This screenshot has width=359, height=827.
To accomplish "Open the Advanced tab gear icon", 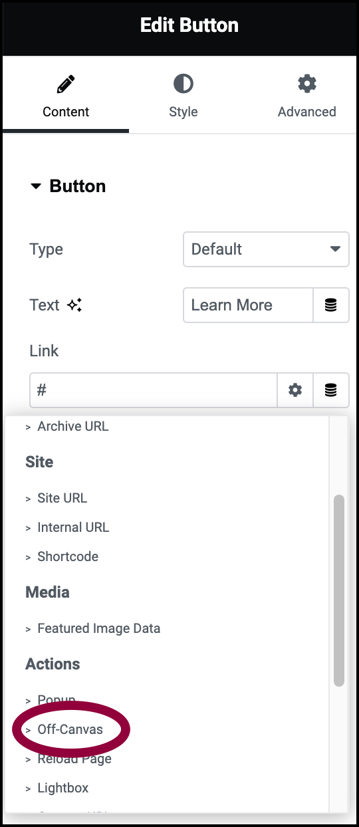I will pos(306,84).
